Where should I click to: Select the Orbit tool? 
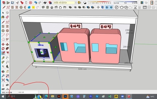tap(3, 71)
